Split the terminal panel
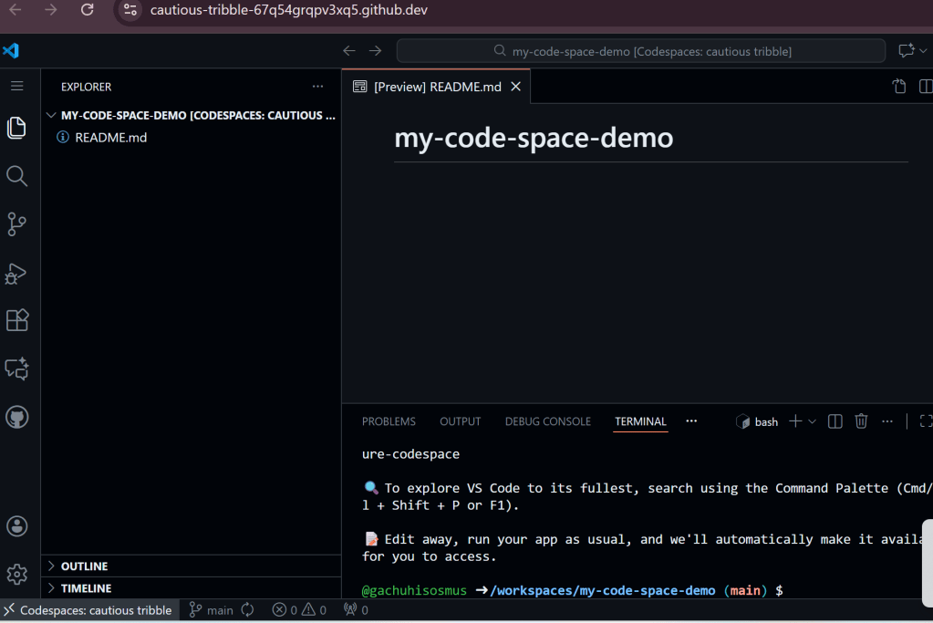Viewport: 933px width, 623px height. pyautogui.click(x=835, y=421)
